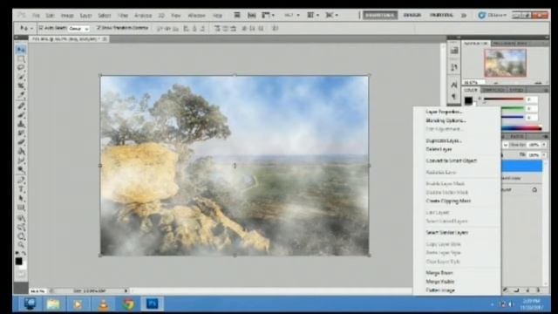Toggle the Auto-Select checkbox

pos(41,28)
